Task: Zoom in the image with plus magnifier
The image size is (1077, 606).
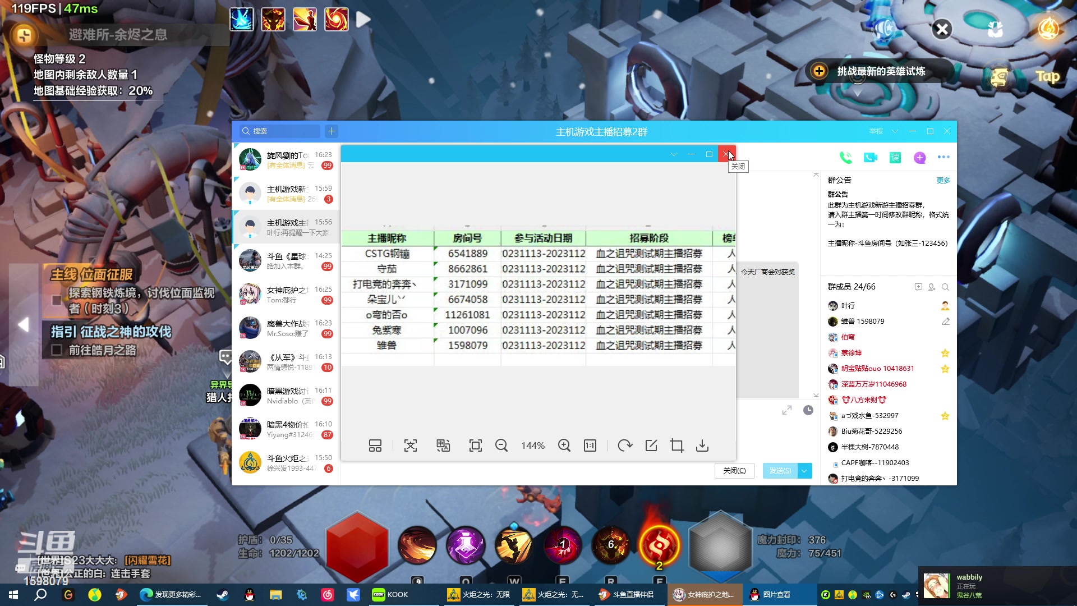Action: tap(564, 446)
